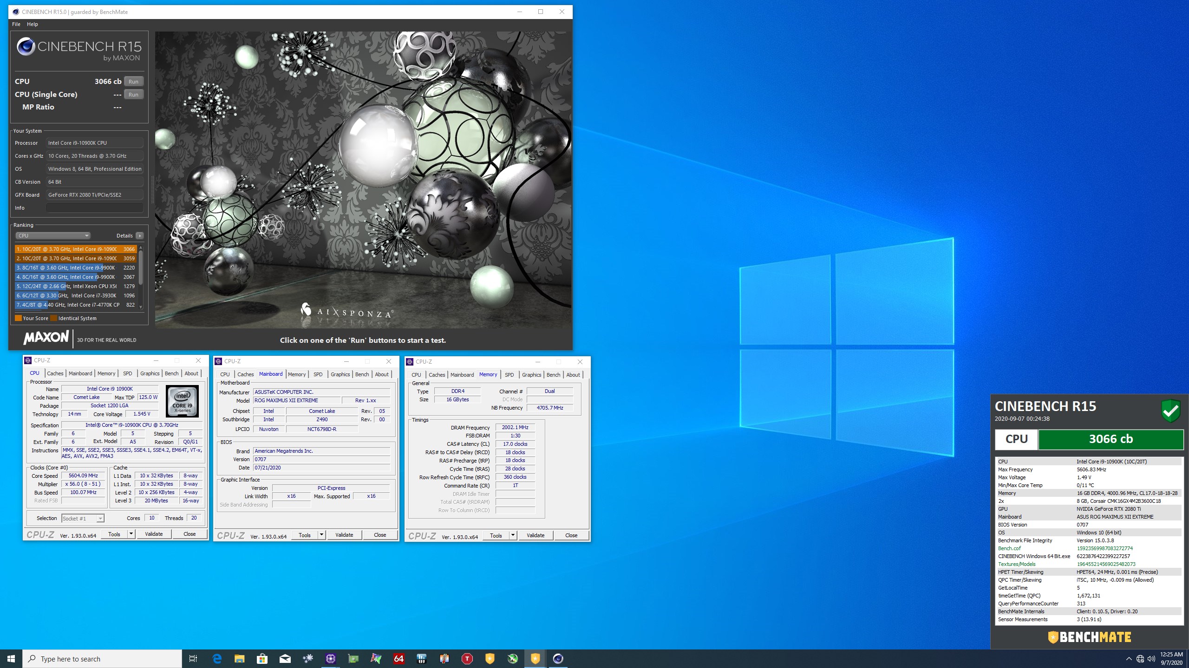This screenshot has width=1189, height=668.
Task: Open Tools dropdown arrow in Memory CPU-Z
Action: [513, 536]
